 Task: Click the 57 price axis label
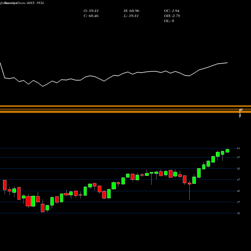238,158
